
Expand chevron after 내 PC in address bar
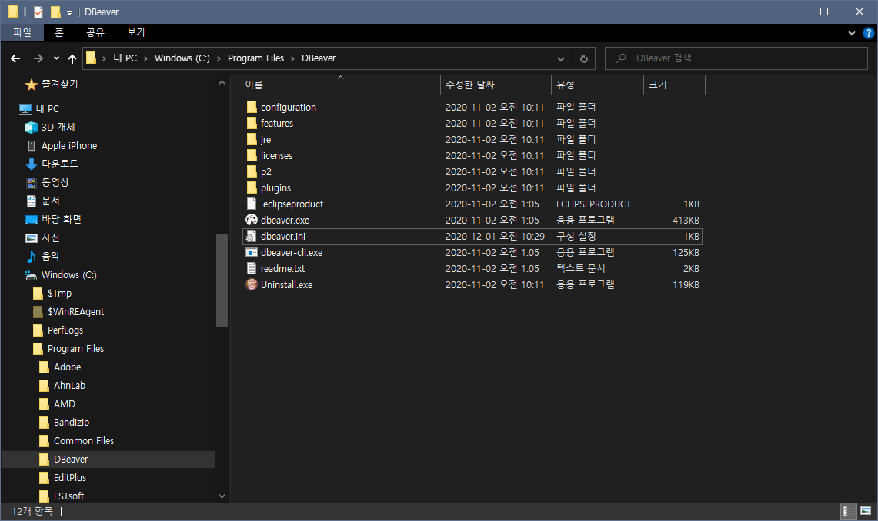tap(145, 58)
